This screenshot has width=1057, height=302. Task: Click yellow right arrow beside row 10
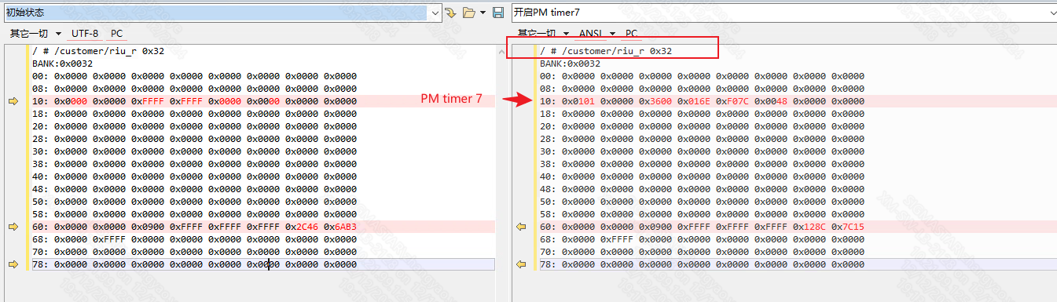pos(13,101)
